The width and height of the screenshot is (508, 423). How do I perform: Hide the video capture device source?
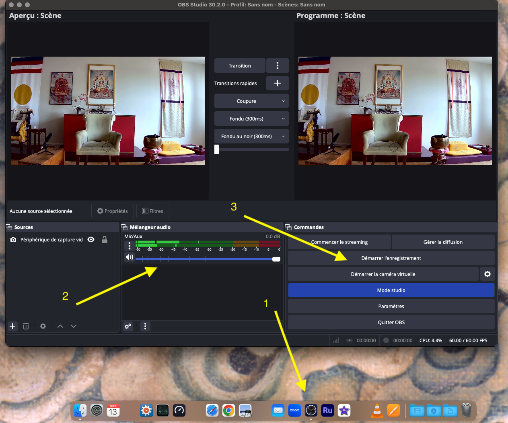91,239
